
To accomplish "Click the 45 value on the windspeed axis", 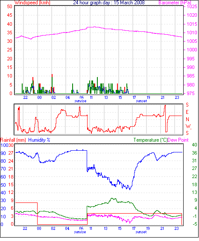I will tap(9, 15).
